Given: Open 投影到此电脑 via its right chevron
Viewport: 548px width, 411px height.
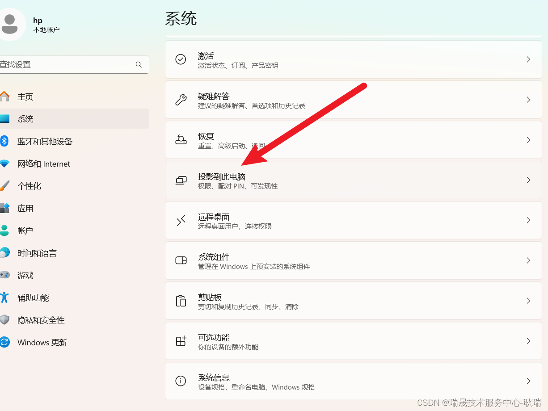Looking at the screenshot, I should point(528,180).
